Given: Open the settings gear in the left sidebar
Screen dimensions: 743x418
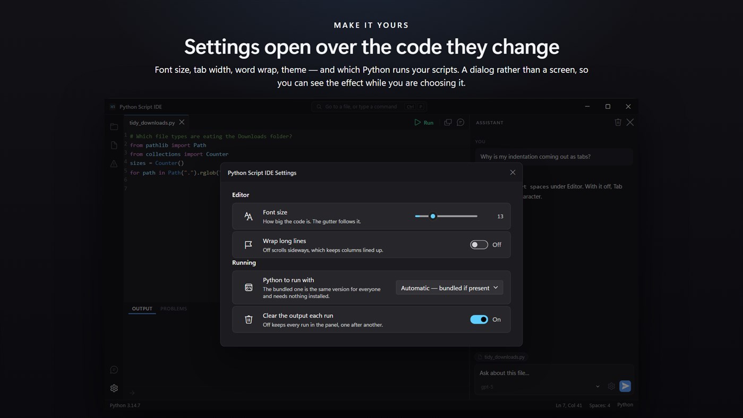Looking at the screenshot, I should [114, 388].
